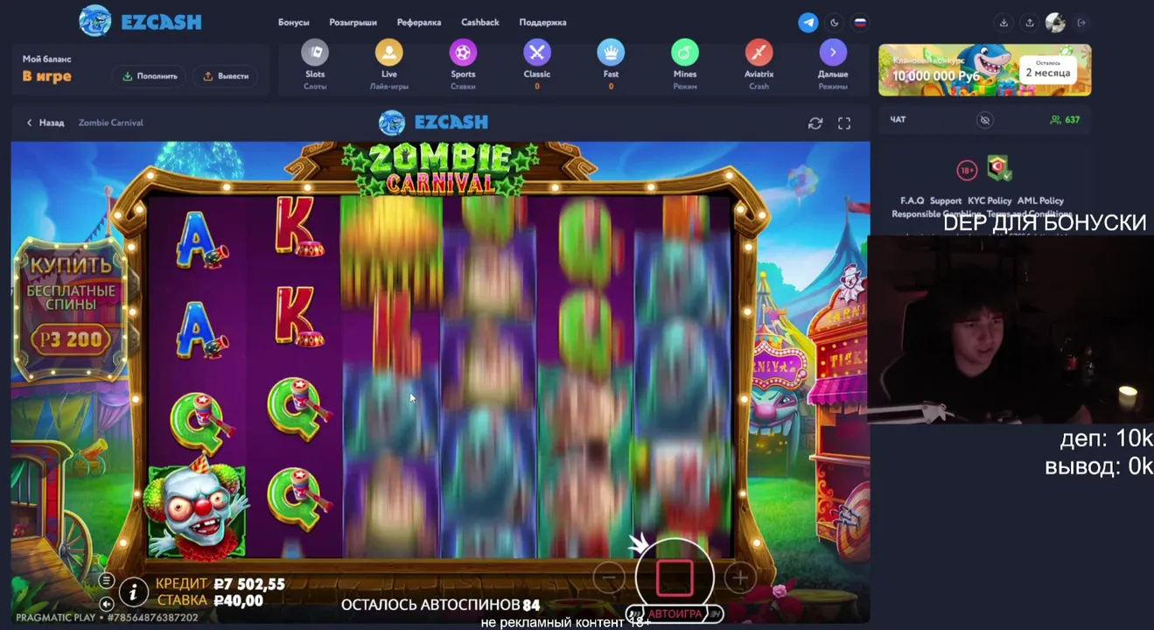
Task: Open the Live games category
Action: pos(388,52)
